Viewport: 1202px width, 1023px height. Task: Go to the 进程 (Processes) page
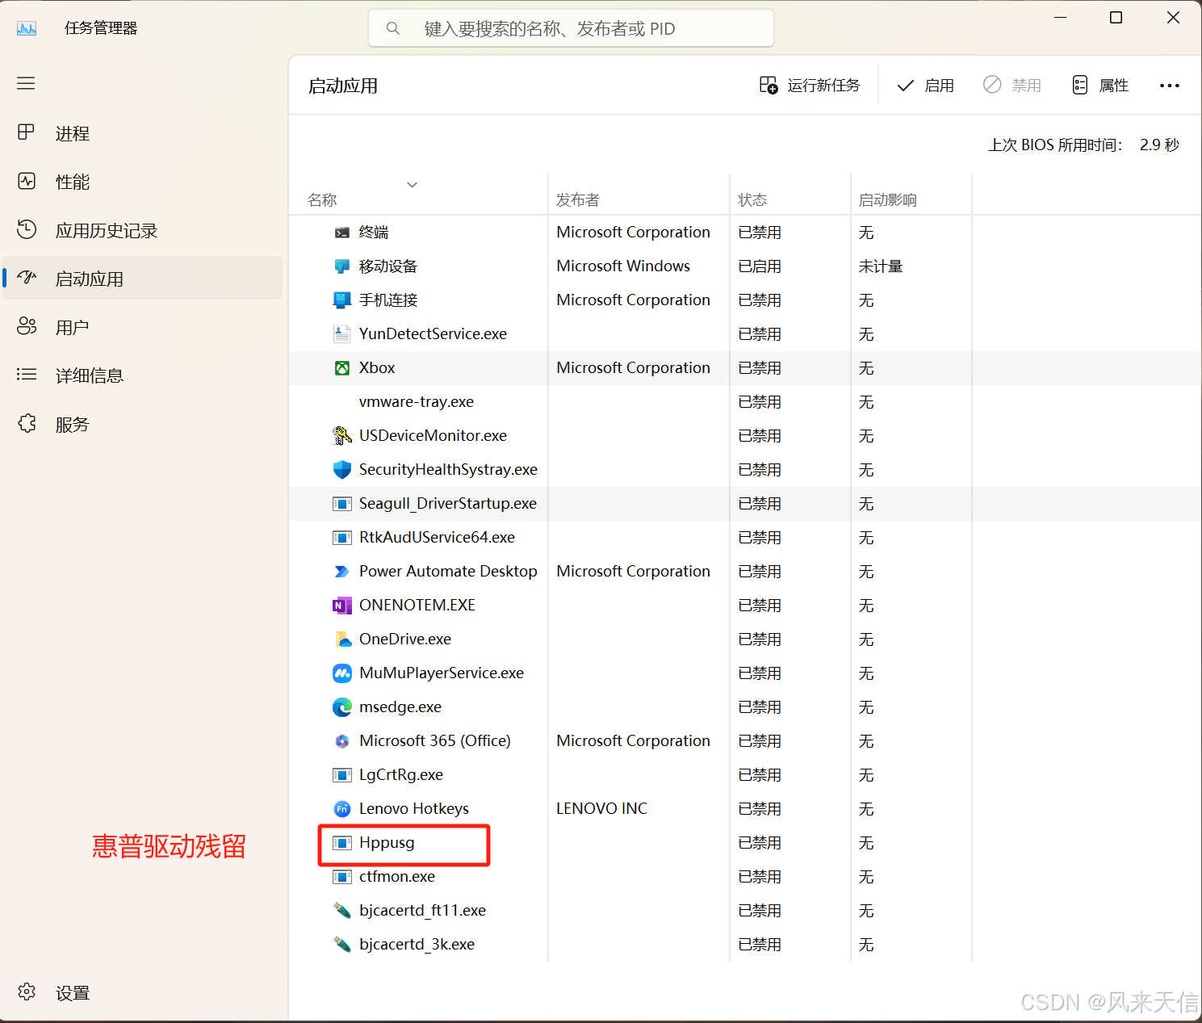[143, 133]
